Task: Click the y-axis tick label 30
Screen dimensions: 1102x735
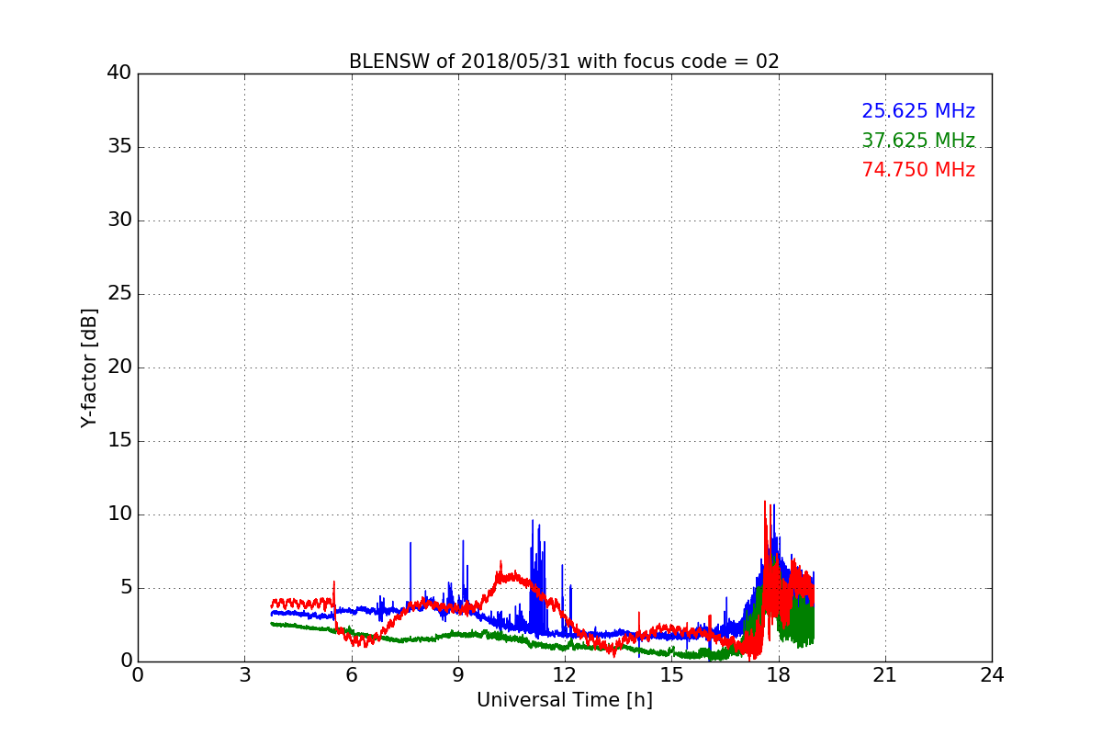Action: [119, 220]
